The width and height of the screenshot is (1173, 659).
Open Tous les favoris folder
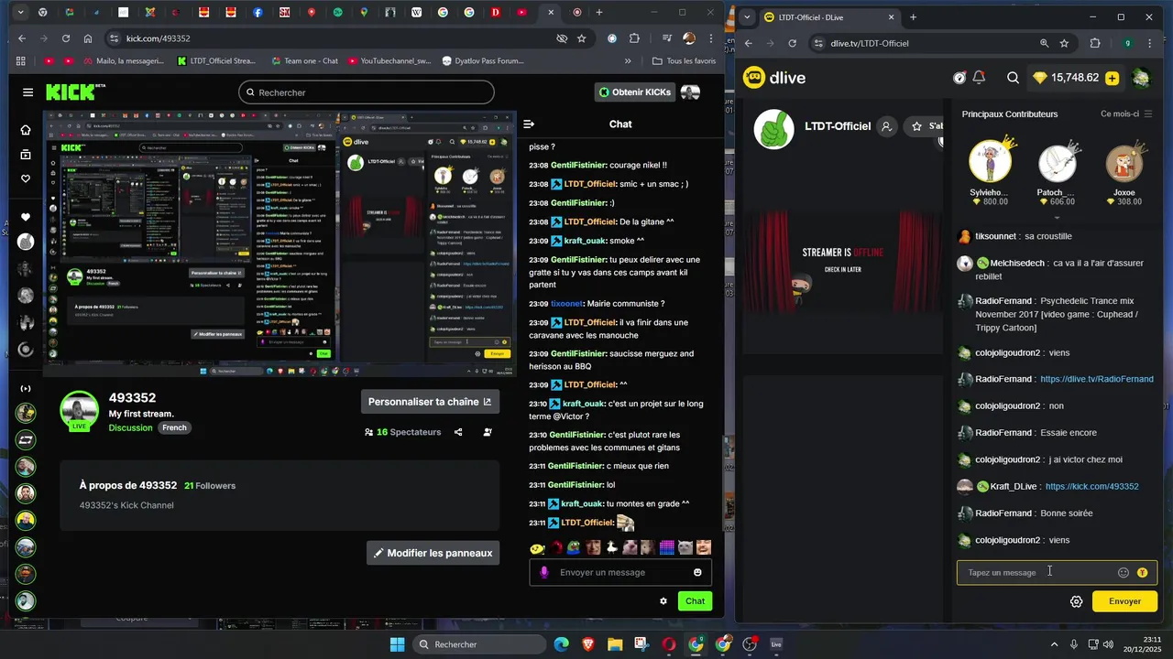pos(684,61)
